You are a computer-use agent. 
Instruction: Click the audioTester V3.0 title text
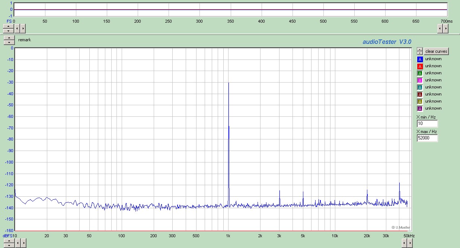[387, 42]
